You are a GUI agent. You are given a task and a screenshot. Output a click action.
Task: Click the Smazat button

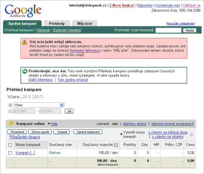(x=62, y=132)
